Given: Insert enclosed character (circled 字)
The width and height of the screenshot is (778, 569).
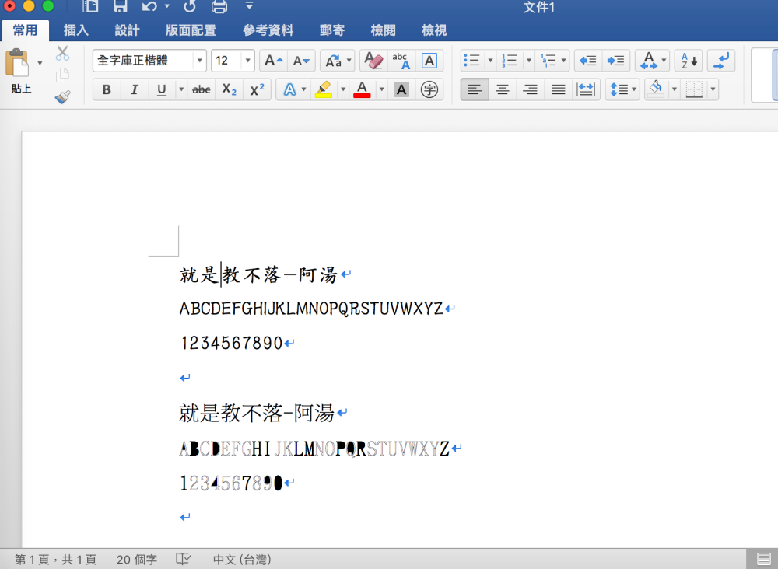Looking at the screenshot, I should (429, 89).
